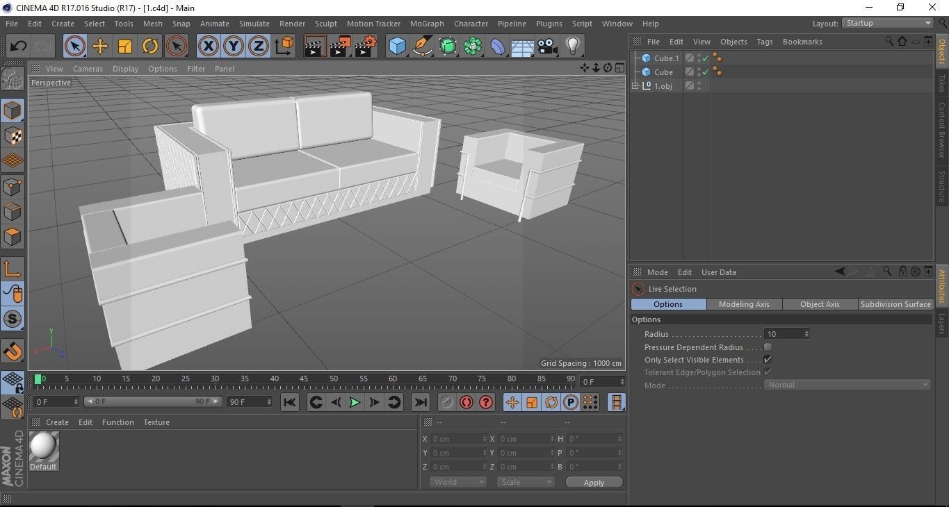Screen dimensions: 949x507
Task: Open the Sculpt menu
Action: (326, 24)
